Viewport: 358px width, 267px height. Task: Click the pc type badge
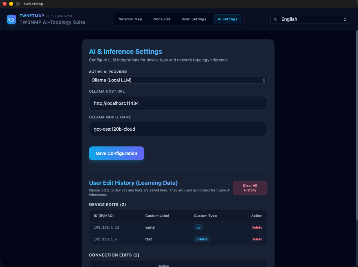[x=199, y=227]
